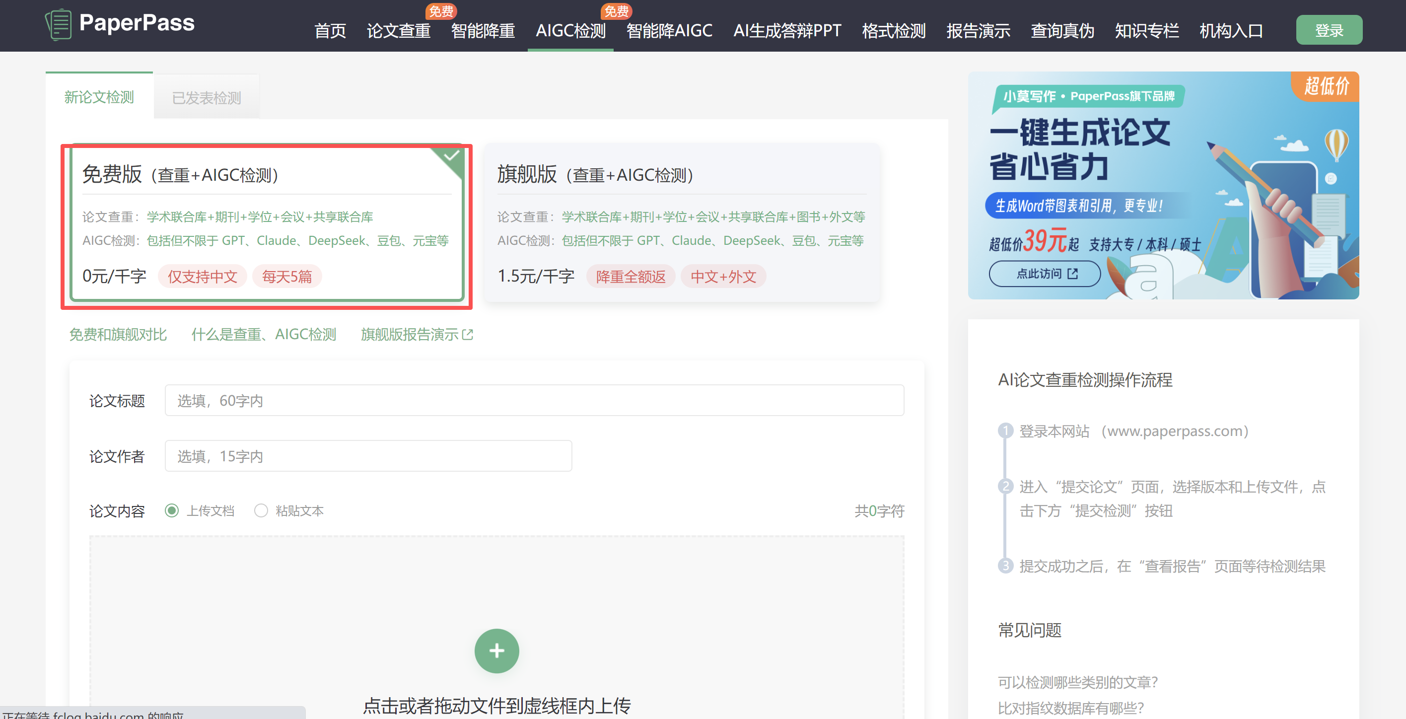Select the 免费版 plan card
The height and width of the screenshot is (719, 1406).
pos(267,224)
